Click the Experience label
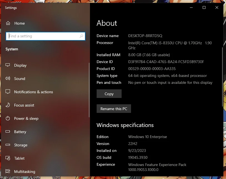 (106, 165)
